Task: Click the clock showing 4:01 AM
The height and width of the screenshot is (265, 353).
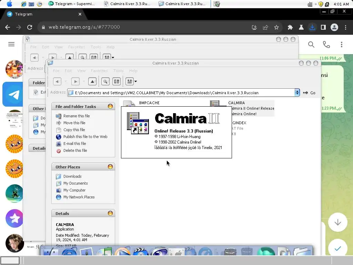Action: (x=341, y=4)
